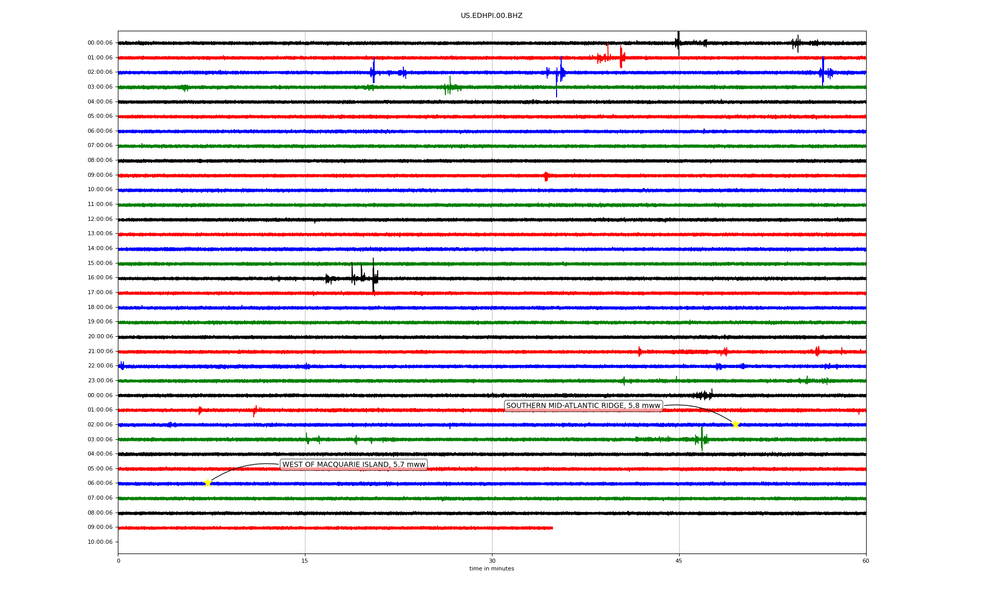
Task: Click the red signal burst near minute 40 on 01:00:06 trace
Action: 621,57
